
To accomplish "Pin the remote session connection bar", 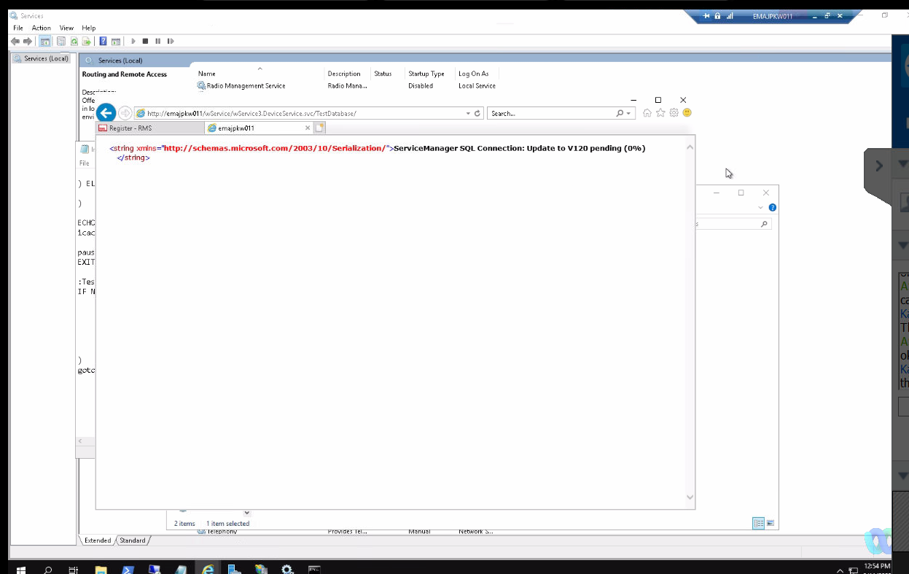I will [706, 16].
